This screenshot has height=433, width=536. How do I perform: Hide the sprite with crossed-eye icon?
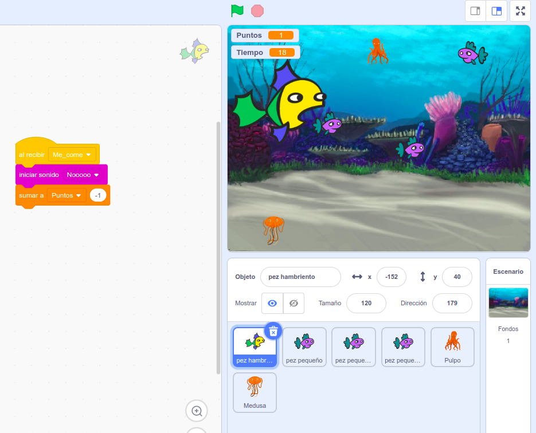click(294, 303)
